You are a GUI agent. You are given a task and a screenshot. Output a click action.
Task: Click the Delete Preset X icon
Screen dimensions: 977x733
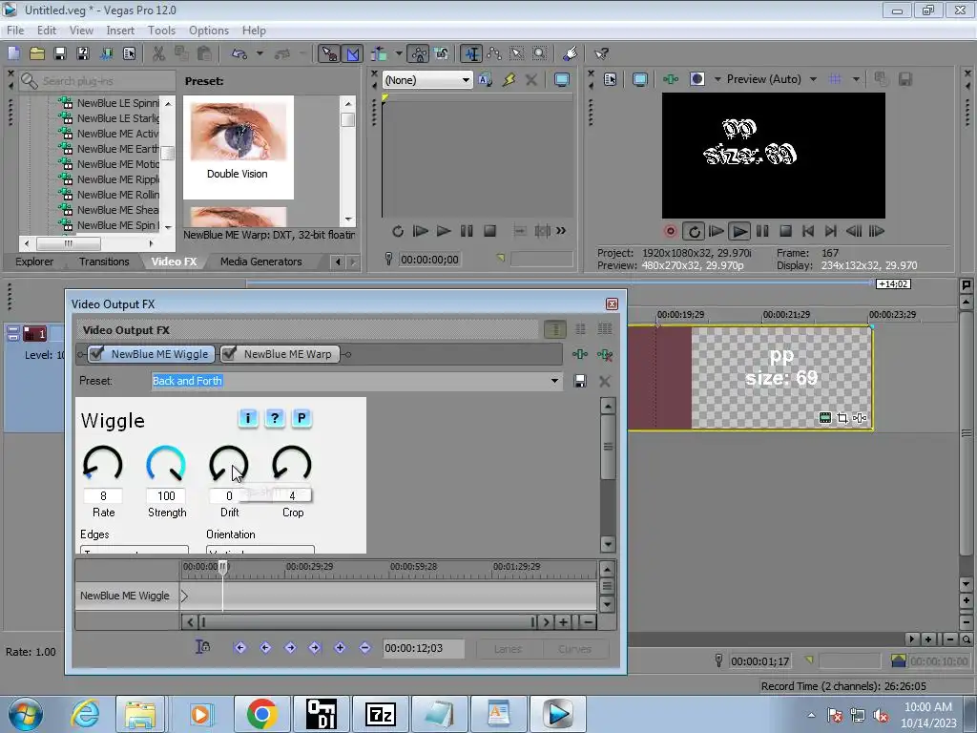tap(604, 381)
